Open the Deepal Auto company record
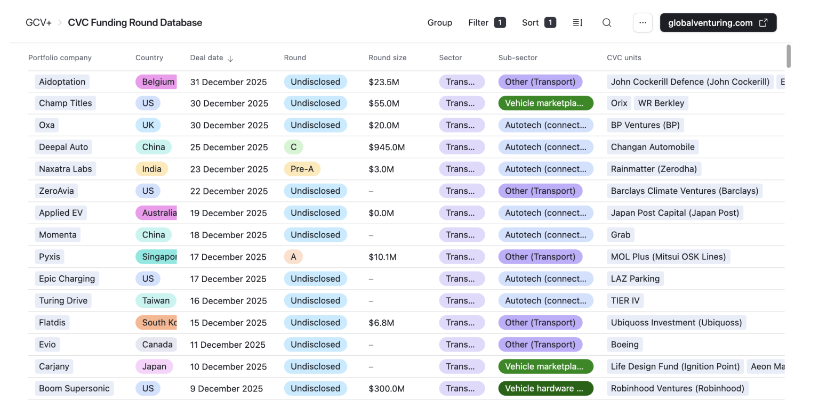The height and width of the screenshot is (401, 819). pos(63,147)
